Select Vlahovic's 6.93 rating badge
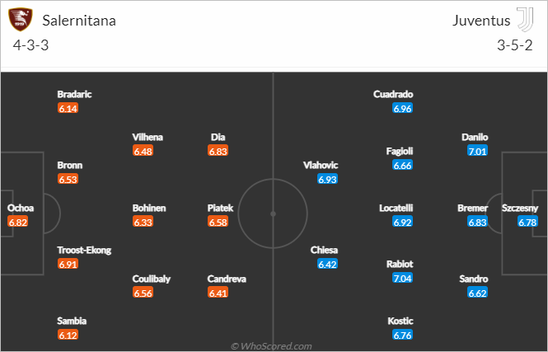 tap(327, 180)
